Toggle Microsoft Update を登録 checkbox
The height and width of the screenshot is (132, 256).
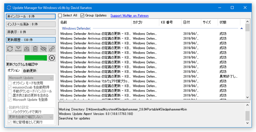tap(10, 100)
